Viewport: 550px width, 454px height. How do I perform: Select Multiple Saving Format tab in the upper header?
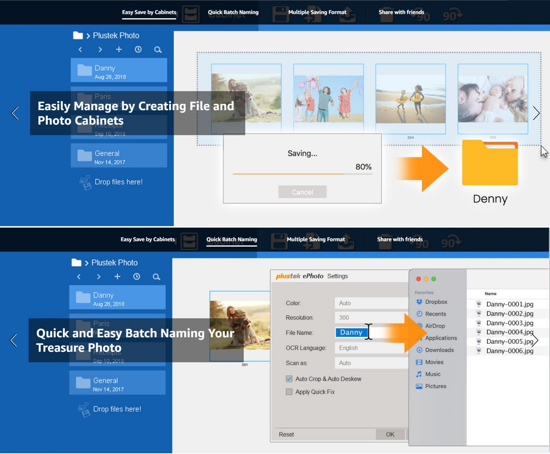point(317,12)
